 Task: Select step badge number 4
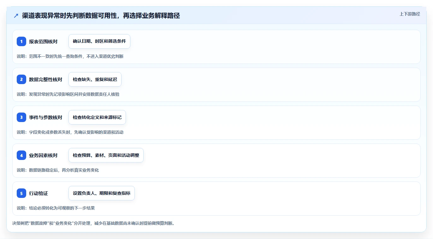coord(21,155)
